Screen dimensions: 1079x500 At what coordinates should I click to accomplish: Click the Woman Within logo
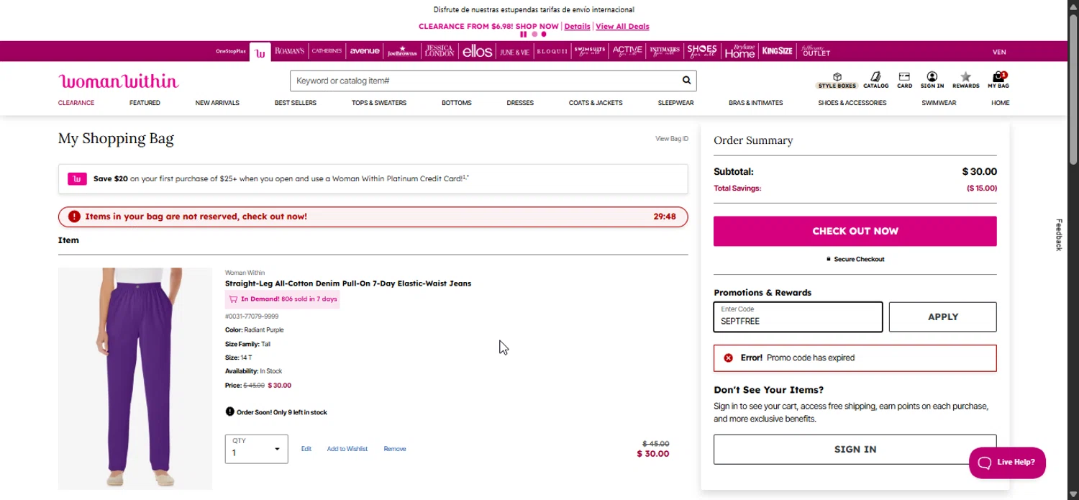click(119, 81)
